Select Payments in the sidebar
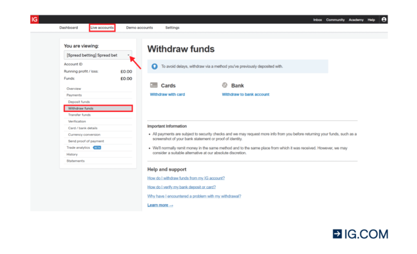Screen dimensions: 417x254 [x=98, y=95]
